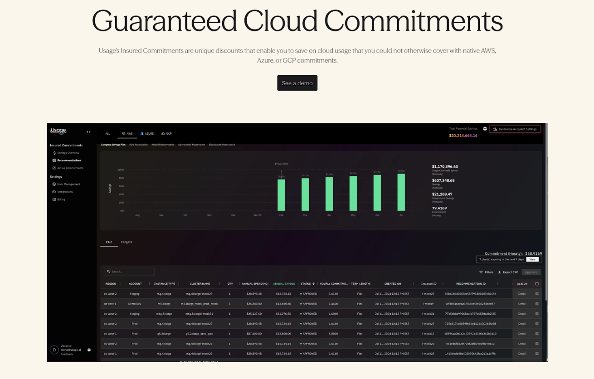Open Detail for g5.2xlarge_prod_gpu row
This screenshot has width=594, height=379.
coord(522,334)
